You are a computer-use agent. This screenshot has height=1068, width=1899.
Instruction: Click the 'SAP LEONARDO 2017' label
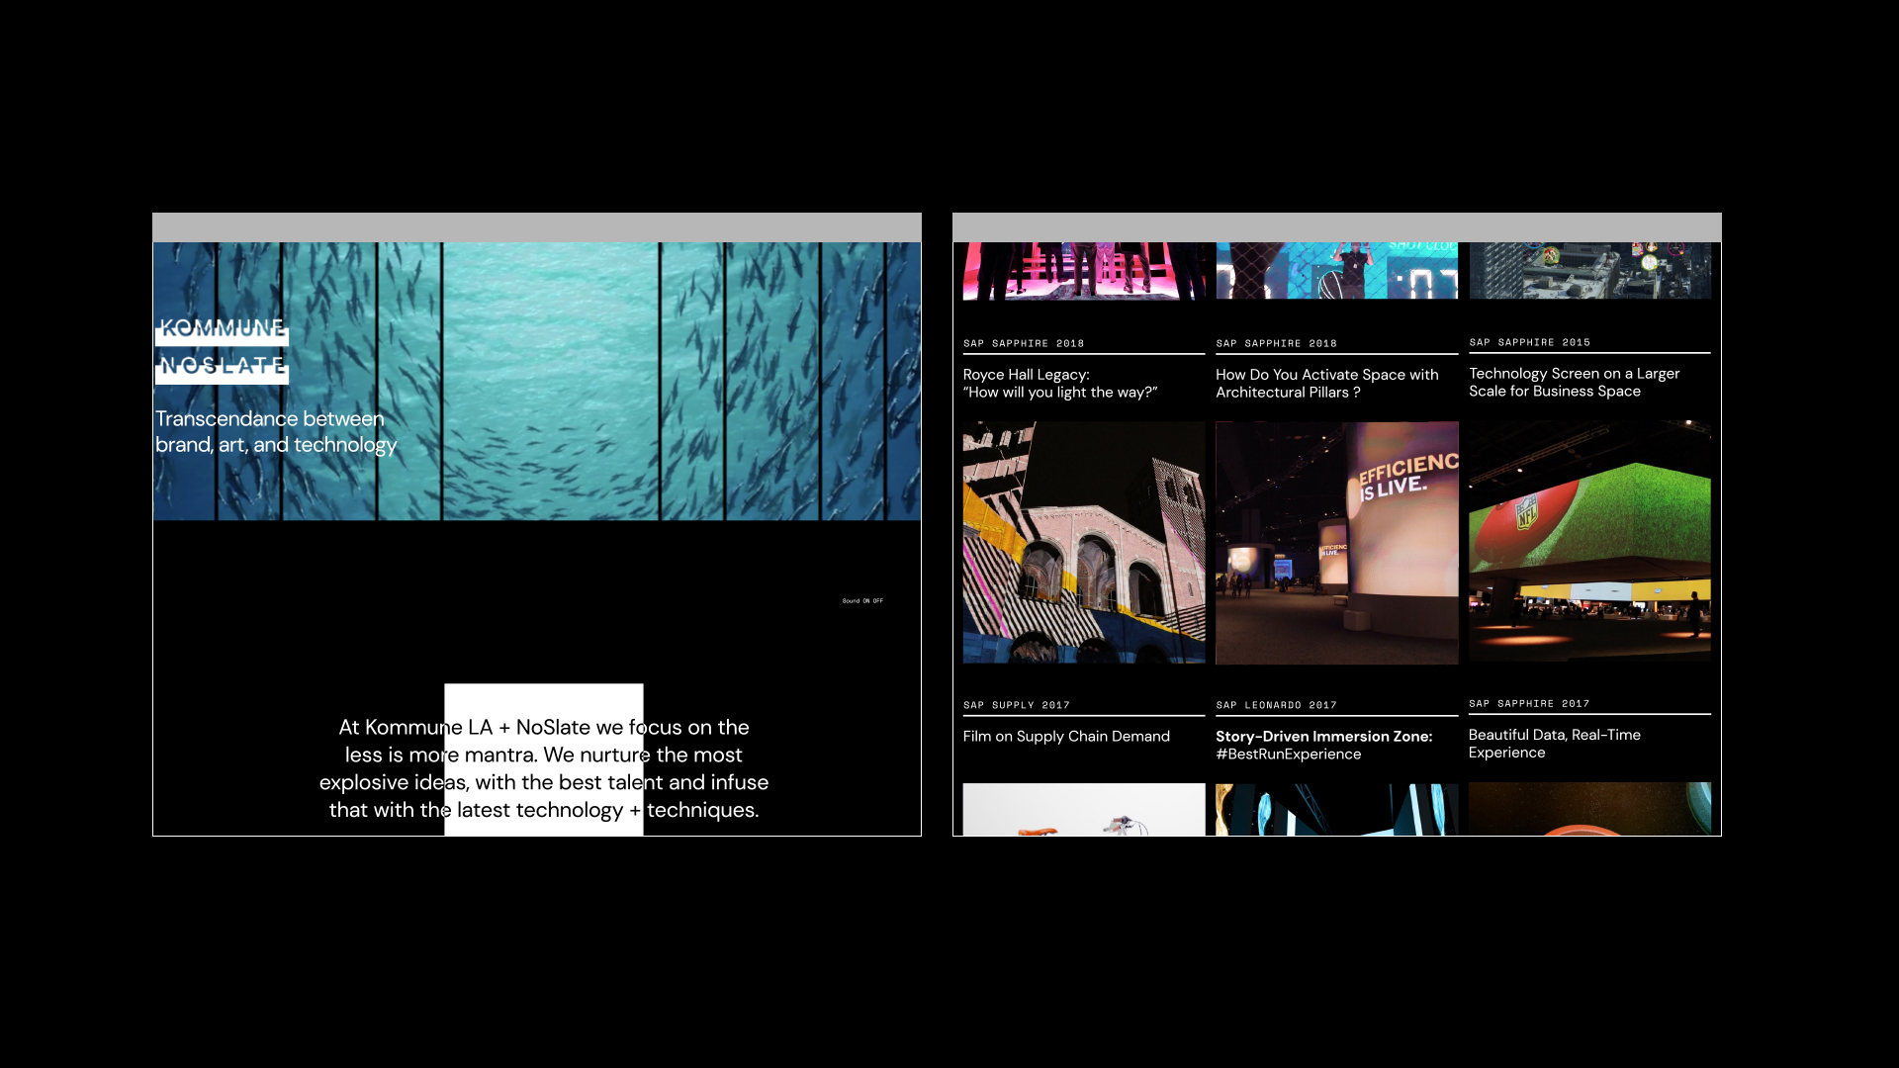pyautogui.click(x=1276, y=705)
